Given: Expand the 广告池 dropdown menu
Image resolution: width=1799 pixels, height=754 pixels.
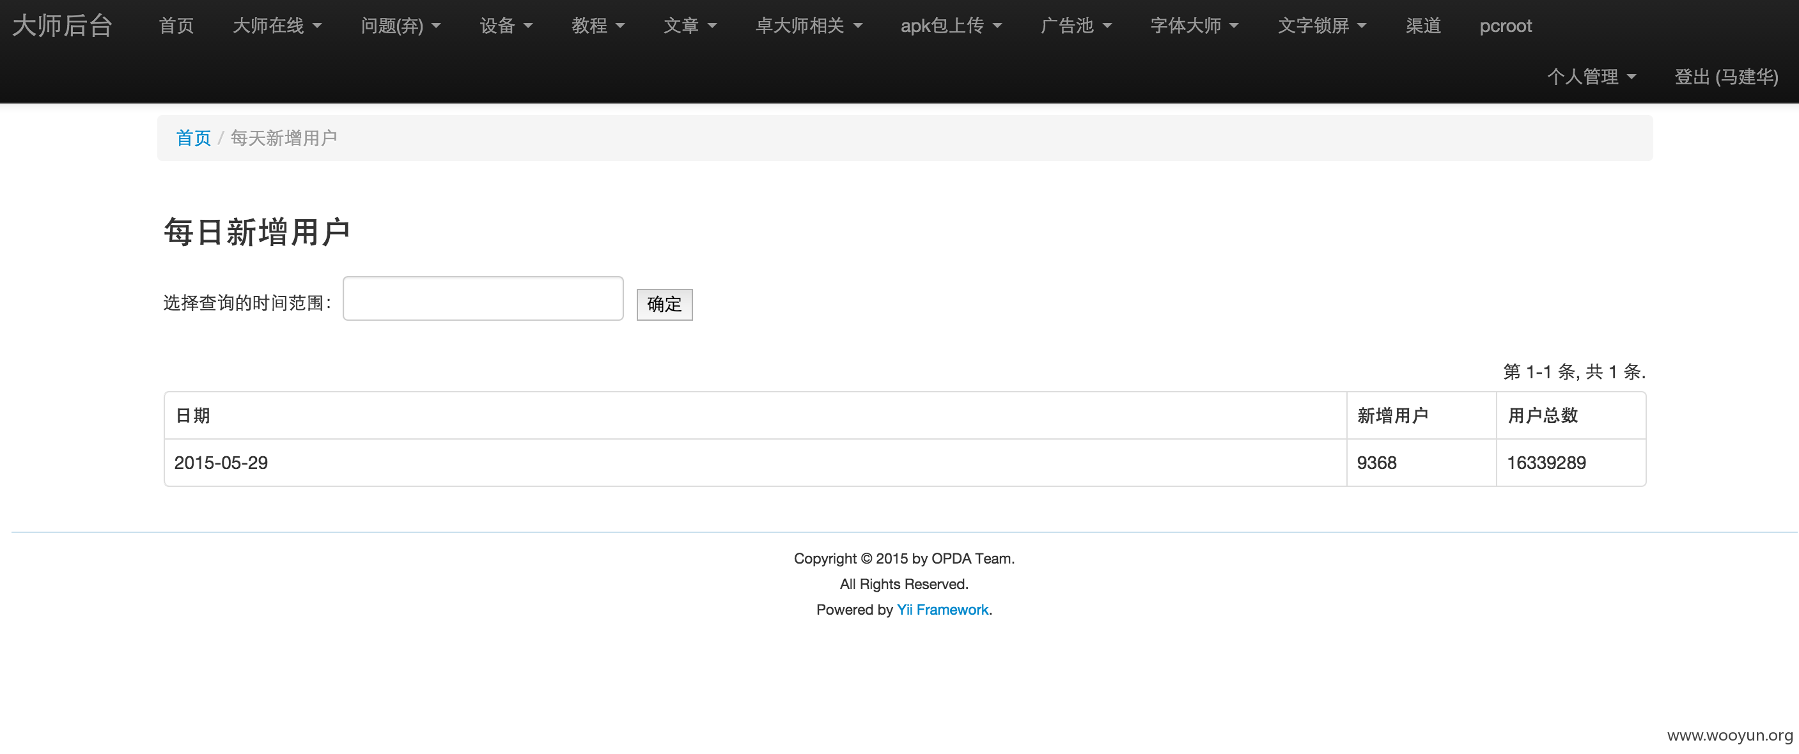Looking at the screenshot, I should 1075,26.
